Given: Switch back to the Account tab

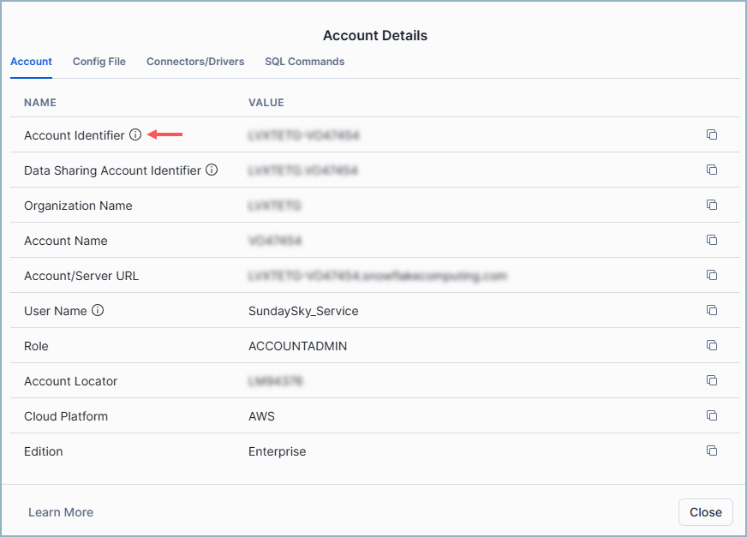Looking at the screenshot, I should coord(31,61).
